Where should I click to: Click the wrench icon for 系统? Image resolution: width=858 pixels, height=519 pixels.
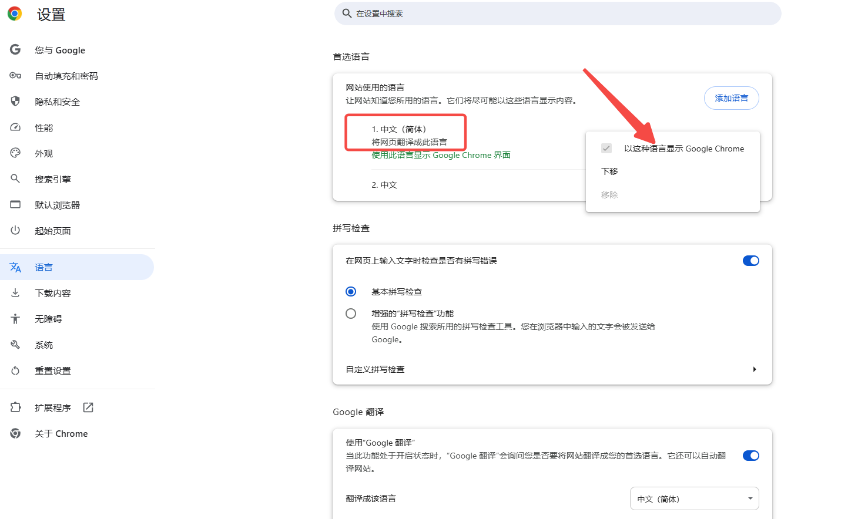pyautogui.click(x=15, y=345)
